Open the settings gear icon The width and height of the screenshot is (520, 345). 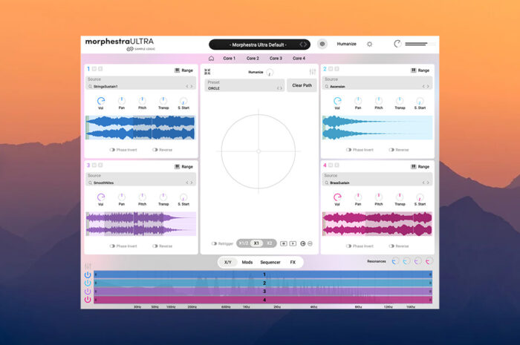point(369,44)
